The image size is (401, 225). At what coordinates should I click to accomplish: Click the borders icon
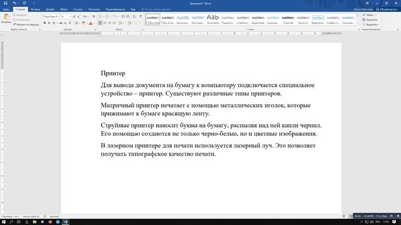137,23
